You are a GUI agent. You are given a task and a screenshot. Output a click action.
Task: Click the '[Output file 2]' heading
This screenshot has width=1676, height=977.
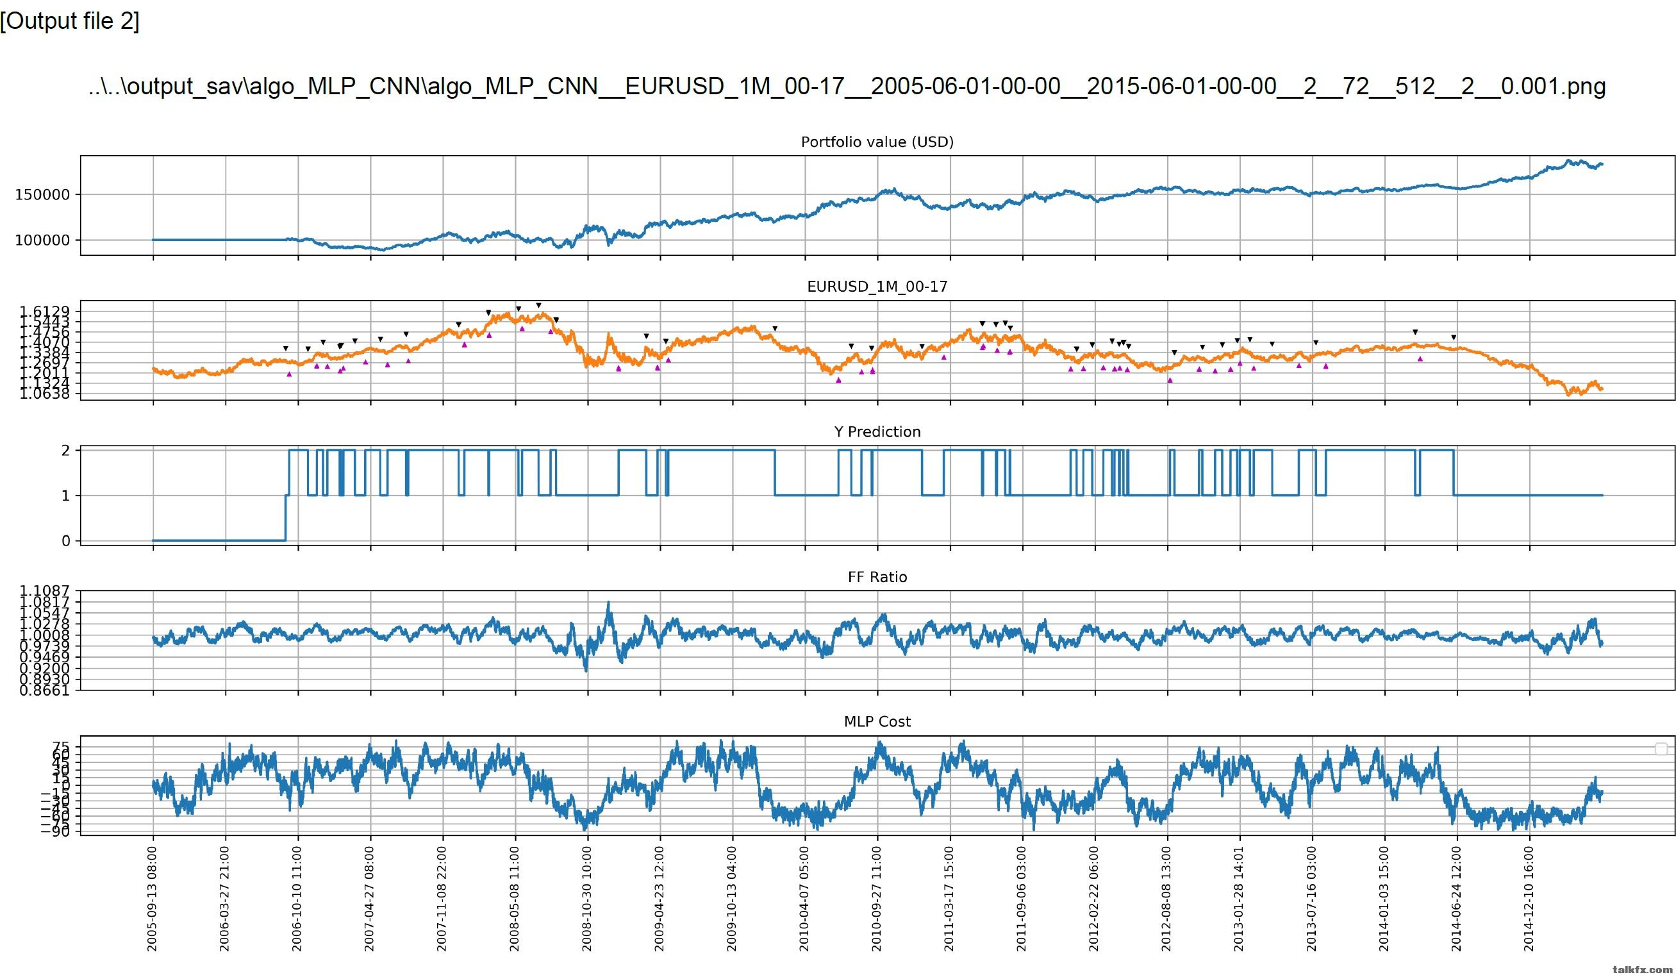70,21
